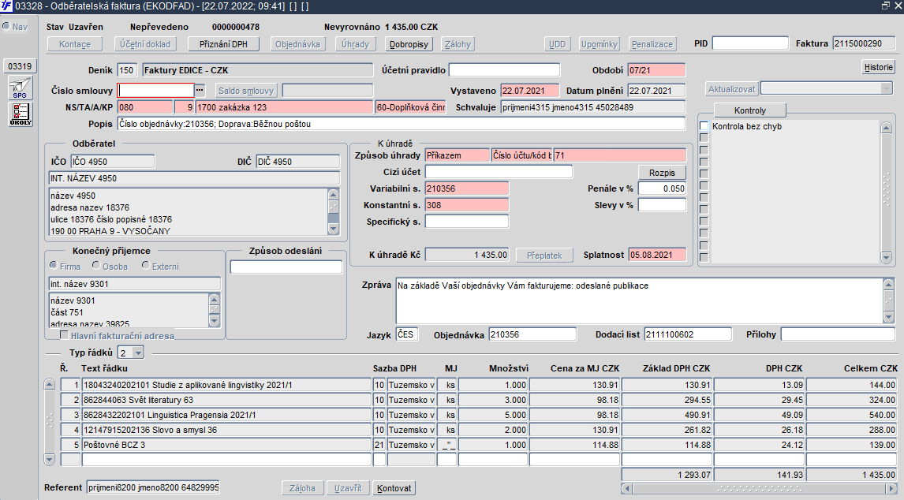Click the restore window icon in title bar
This screenshot has width=904, height=500.
coord(885,6)
